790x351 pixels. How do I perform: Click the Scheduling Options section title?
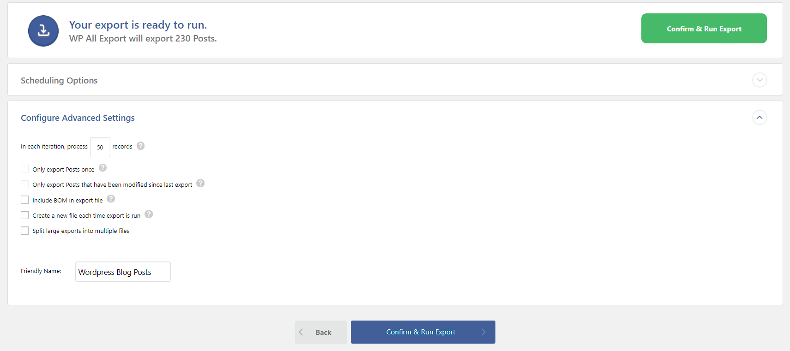tap(59, 80)
